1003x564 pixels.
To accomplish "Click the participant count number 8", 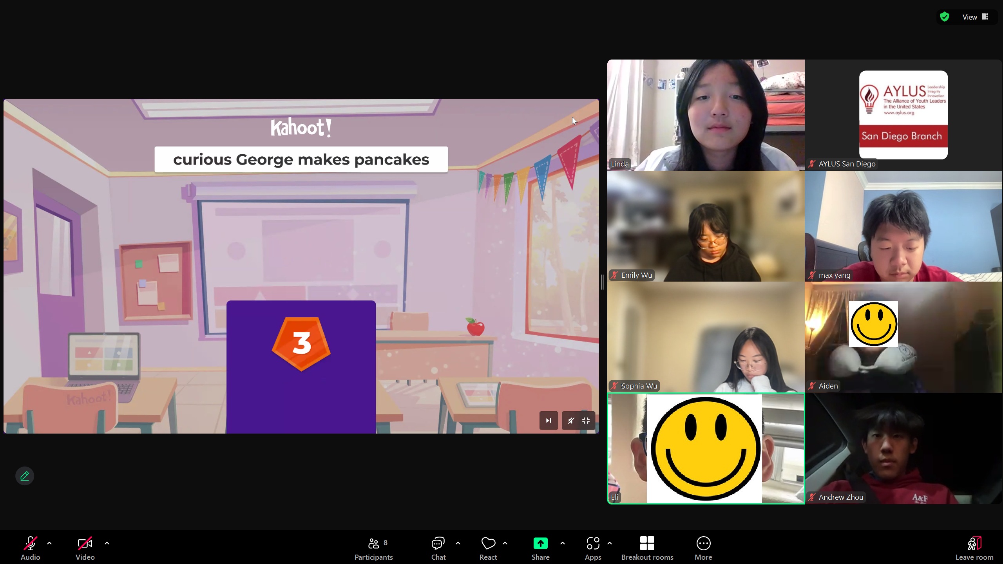I will coord(386,542).
